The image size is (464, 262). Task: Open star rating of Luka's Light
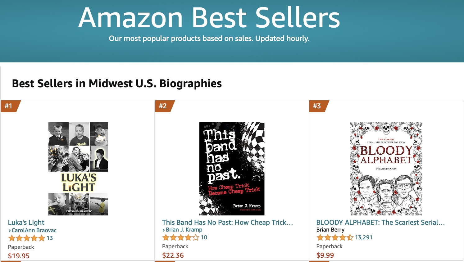pos(27,238)
